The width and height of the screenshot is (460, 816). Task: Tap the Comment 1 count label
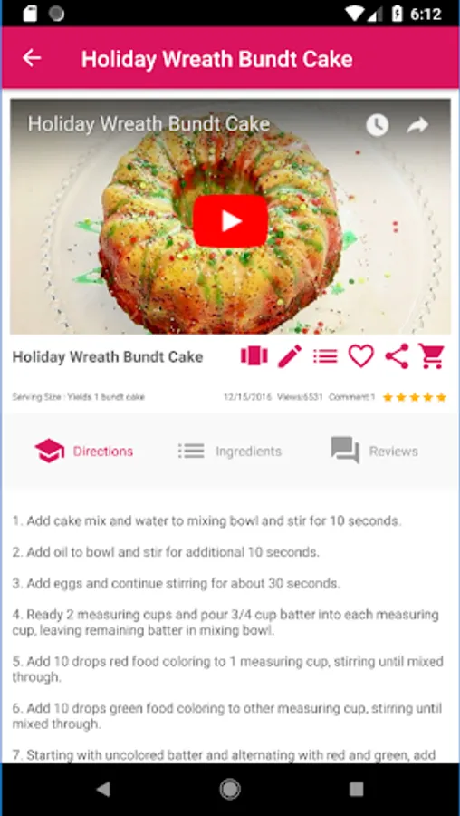coord(352,397)
